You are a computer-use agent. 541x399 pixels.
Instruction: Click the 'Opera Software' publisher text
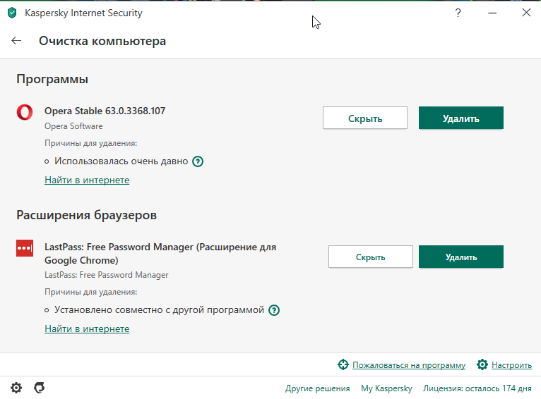pyautogui.click(x=73, y=126)
